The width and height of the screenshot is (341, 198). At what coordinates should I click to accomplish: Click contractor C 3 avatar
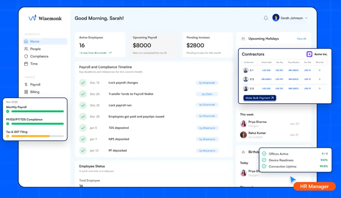246,88
